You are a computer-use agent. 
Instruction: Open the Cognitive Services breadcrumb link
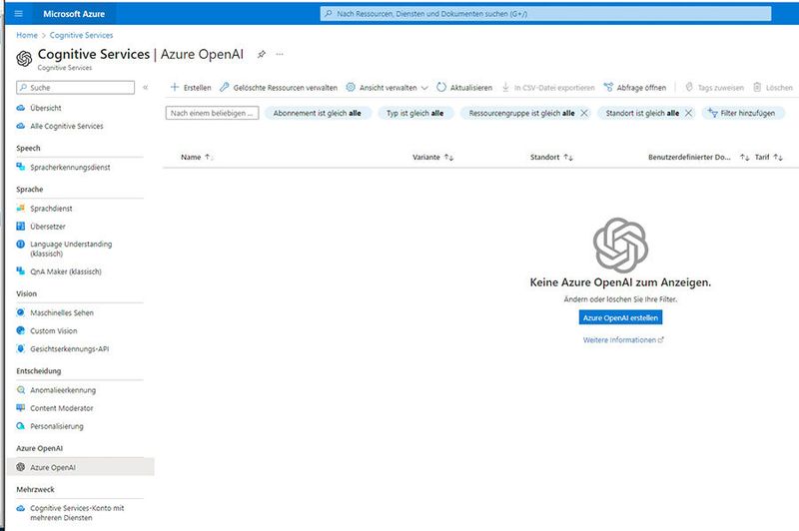coord(82,35)
